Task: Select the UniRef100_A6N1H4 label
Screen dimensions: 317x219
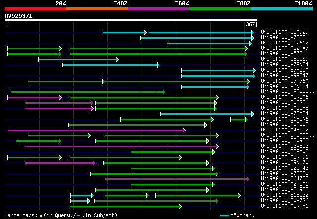Action: click(x=284, y=87)
